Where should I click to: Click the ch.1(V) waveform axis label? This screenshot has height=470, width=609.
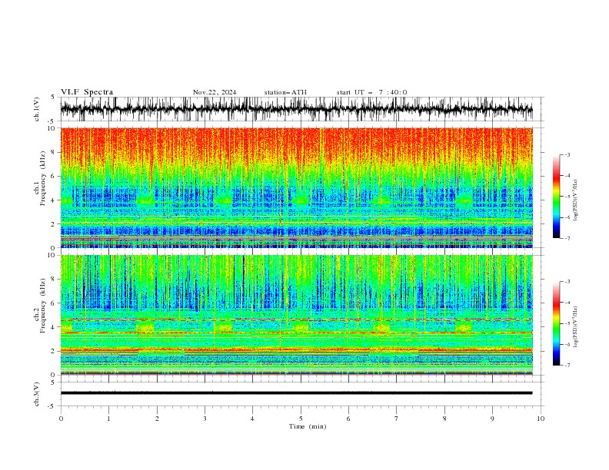coord(37,109)
